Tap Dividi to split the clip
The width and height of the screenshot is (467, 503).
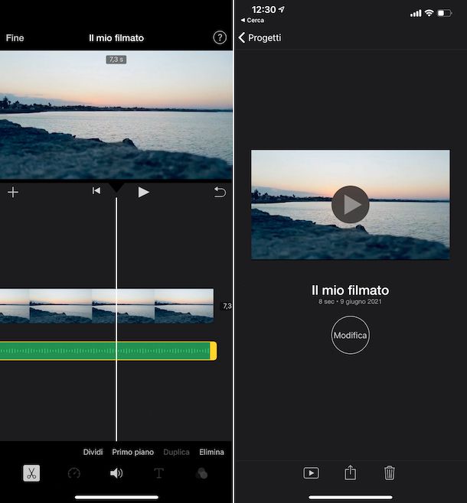point(93,452)
